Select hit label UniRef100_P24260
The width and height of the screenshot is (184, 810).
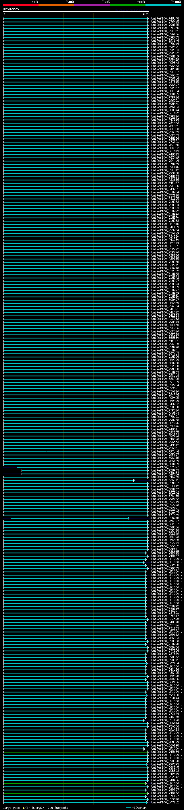(x=165, y=236)
